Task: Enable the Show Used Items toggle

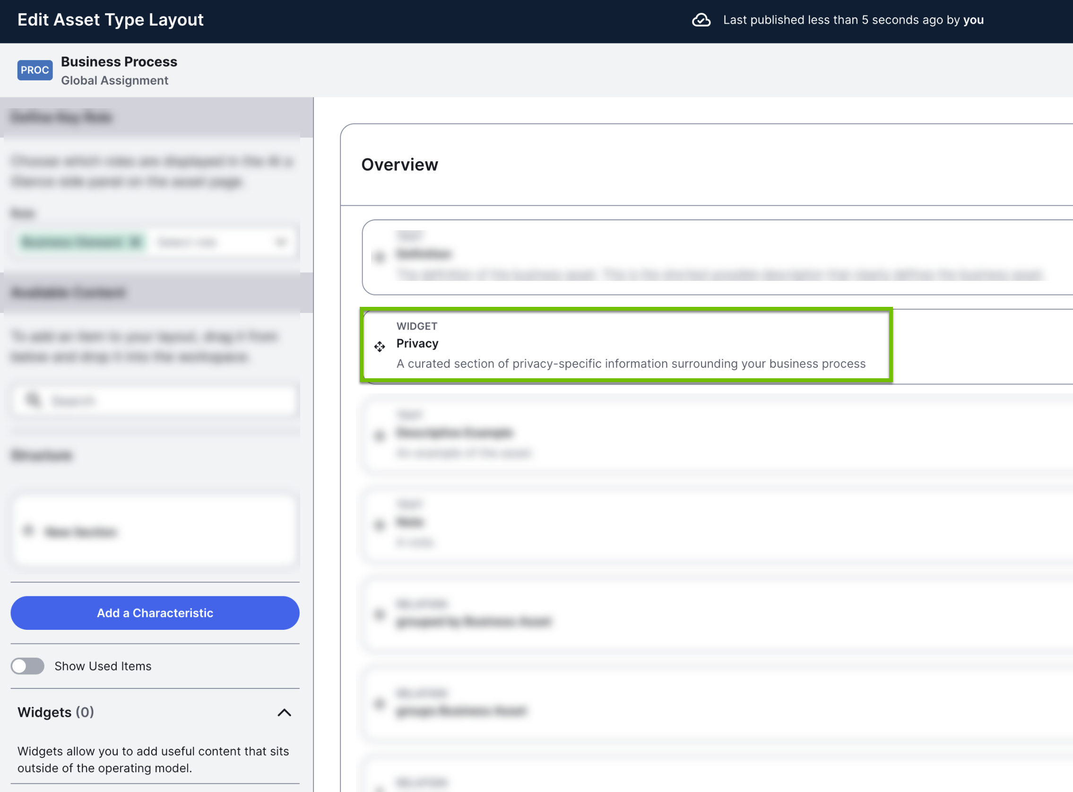Action: (27, 666)
